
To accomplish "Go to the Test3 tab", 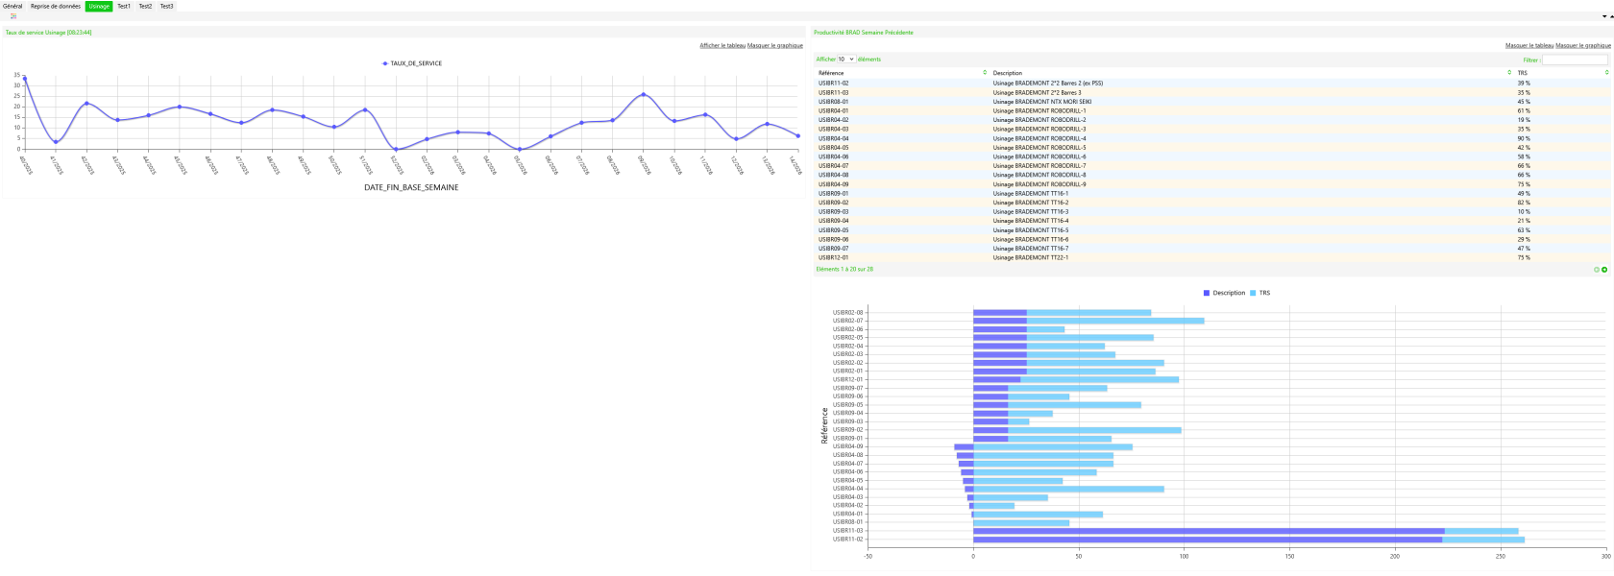I will 166,7.
